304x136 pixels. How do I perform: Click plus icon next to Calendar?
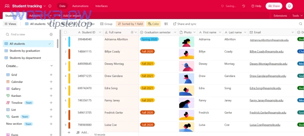[51, 82]
